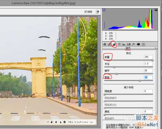162x129 pixels.
Task: Click the 细节 detail slider handle
Action: [x=117, y=74]
